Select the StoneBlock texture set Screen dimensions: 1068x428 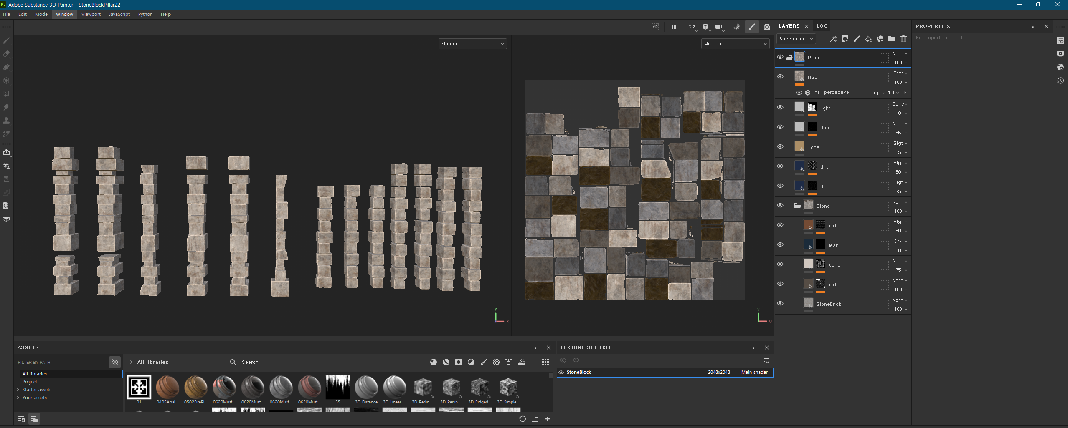(578, 372)
